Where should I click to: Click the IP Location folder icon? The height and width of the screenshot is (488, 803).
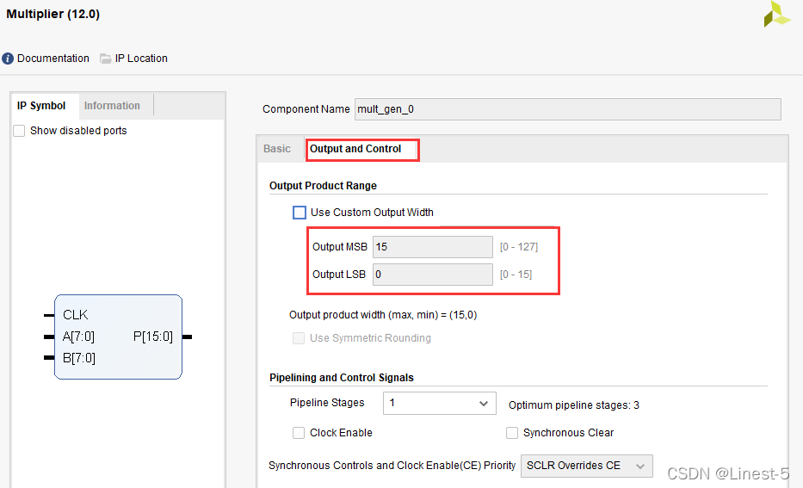click(x=106, y=59)
